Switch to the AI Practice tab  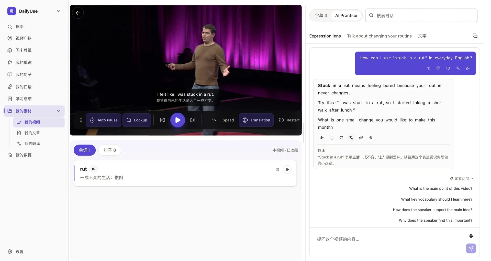[346, 15]
